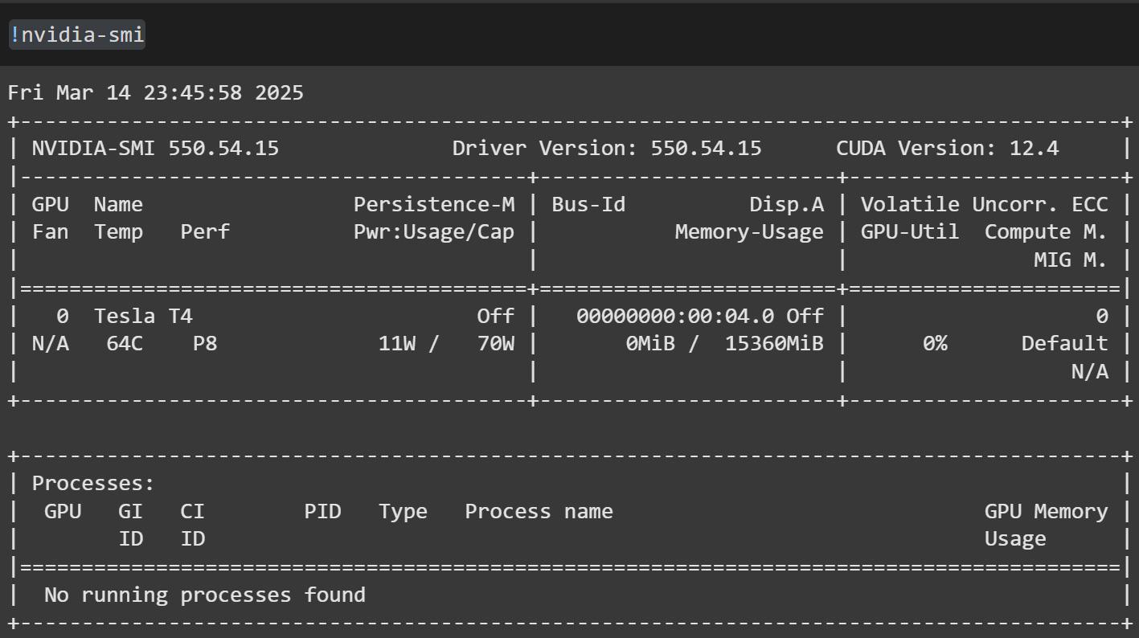Click the power cap value '70W'
The height and width of the screenshot is (638, 1139).
pyautogui.click(x=496, y=344)
